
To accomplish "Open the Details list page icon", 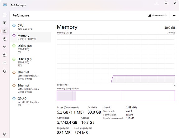I will tap(5, 63).
